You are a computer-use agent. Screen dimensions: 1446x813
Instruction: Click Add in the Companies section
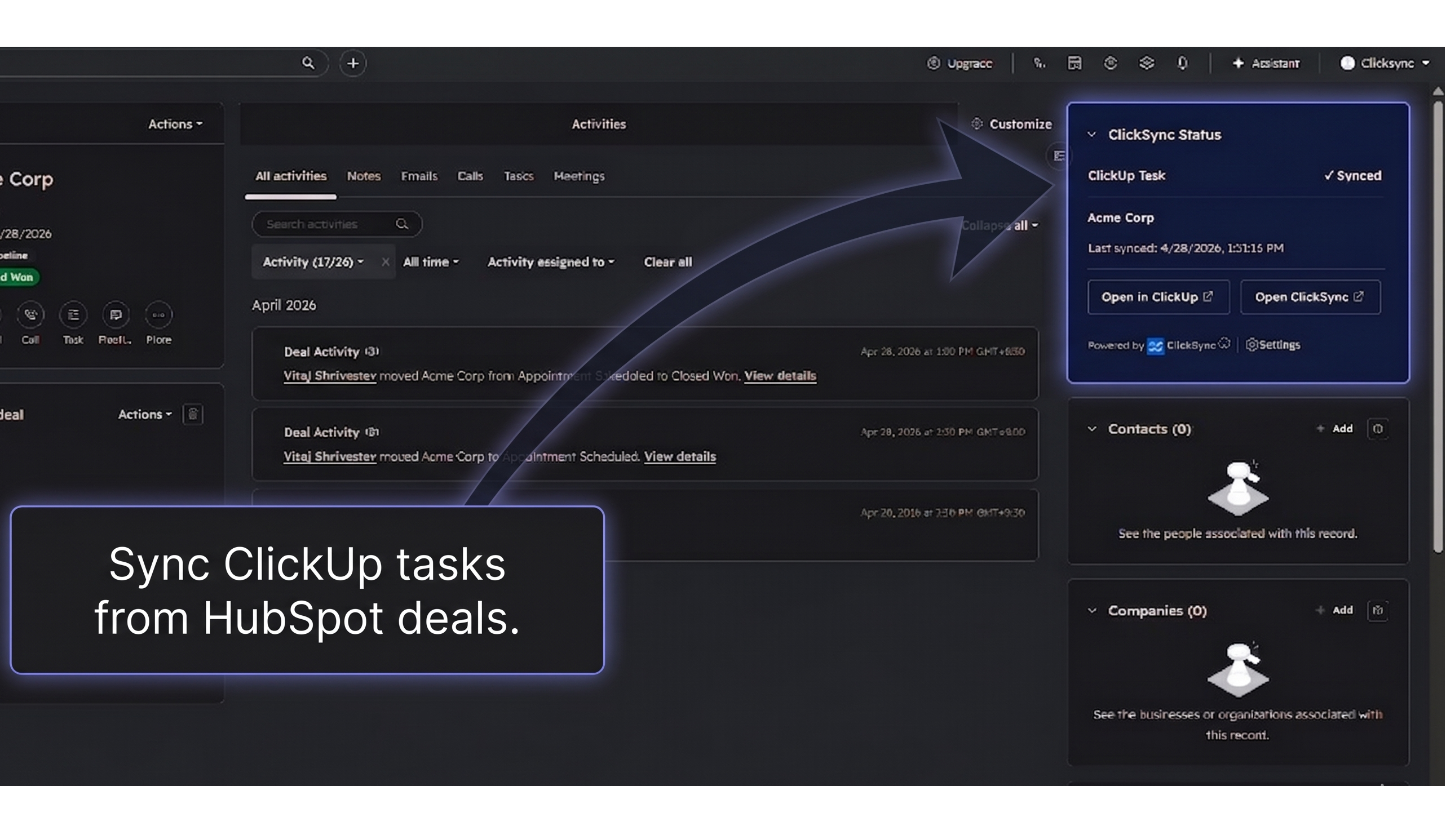pyautogui.click(x=1334, y=610)
